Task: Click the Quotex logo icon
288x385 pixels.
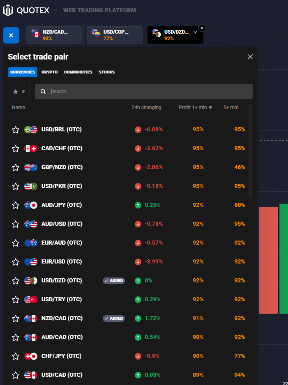Action: point(8,10)
